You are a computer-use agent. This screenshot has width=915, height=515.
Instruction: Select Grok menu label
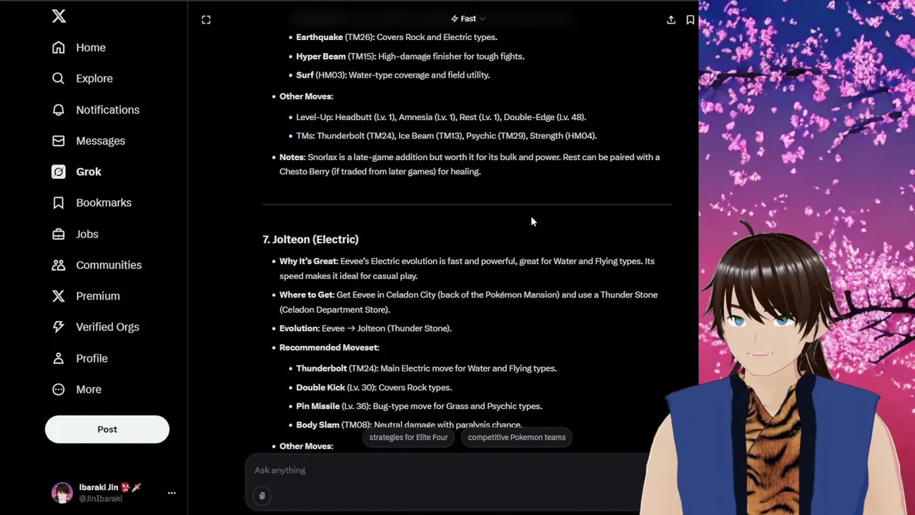tap(89, 172)
